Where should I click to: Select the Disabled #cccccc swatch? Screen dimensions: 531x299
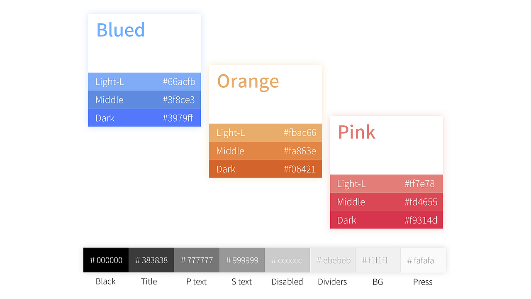[x=287, y=260]
